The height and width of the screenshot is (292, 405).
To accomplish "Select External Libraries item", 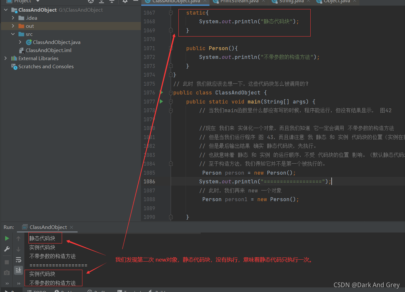I will [x=38, y=59].
